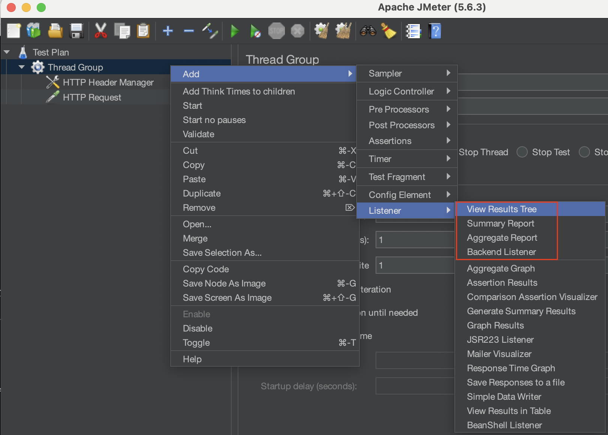The width and height of the screenshot is (608, 435).
Task: Add the BeanShell Listener
Action: coord(530,425)
